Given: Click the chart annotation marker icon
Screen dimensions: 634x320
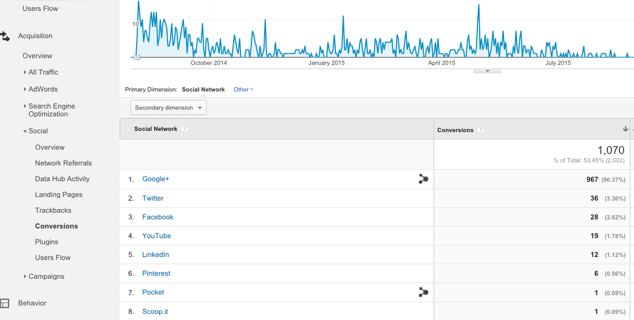Looking at the screenshot, I should (x=137, y=58).
